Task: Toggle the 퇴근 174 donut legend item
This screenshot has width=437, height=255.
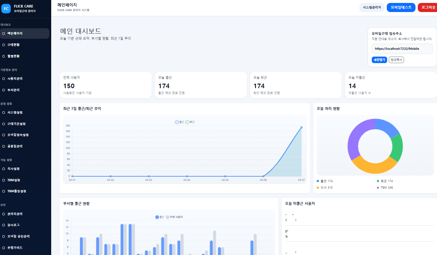Action: click(385, 181)
